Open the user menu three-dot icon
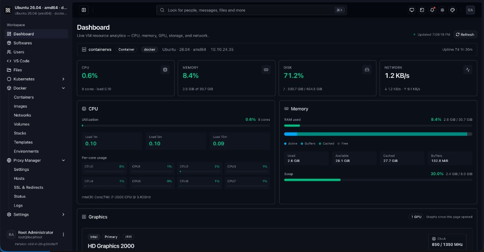Screen dimensions: 484x252 tap(63, 235)
